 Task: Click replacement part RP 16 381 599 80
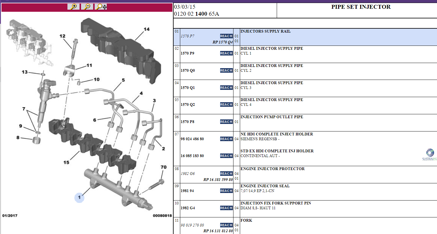[x=218, y=180]
